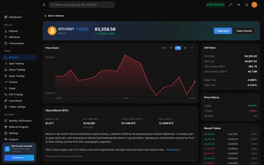
Task: Go to Identity Verification
Action: click(x=19, y=121)
